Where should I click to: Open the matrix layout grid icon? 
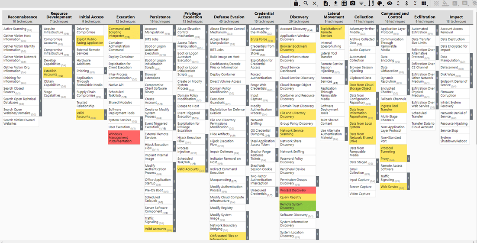coord(424,3)
